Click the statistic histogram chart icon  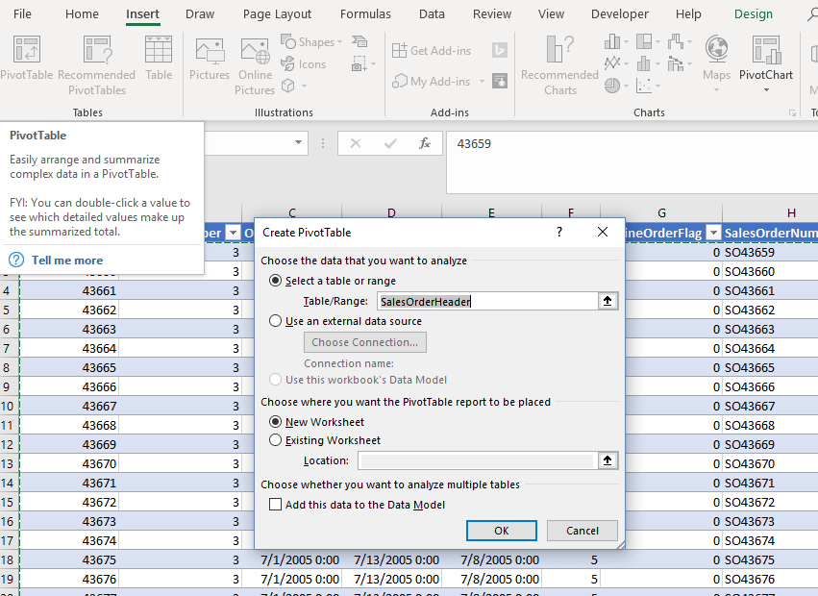click(644, 63)
